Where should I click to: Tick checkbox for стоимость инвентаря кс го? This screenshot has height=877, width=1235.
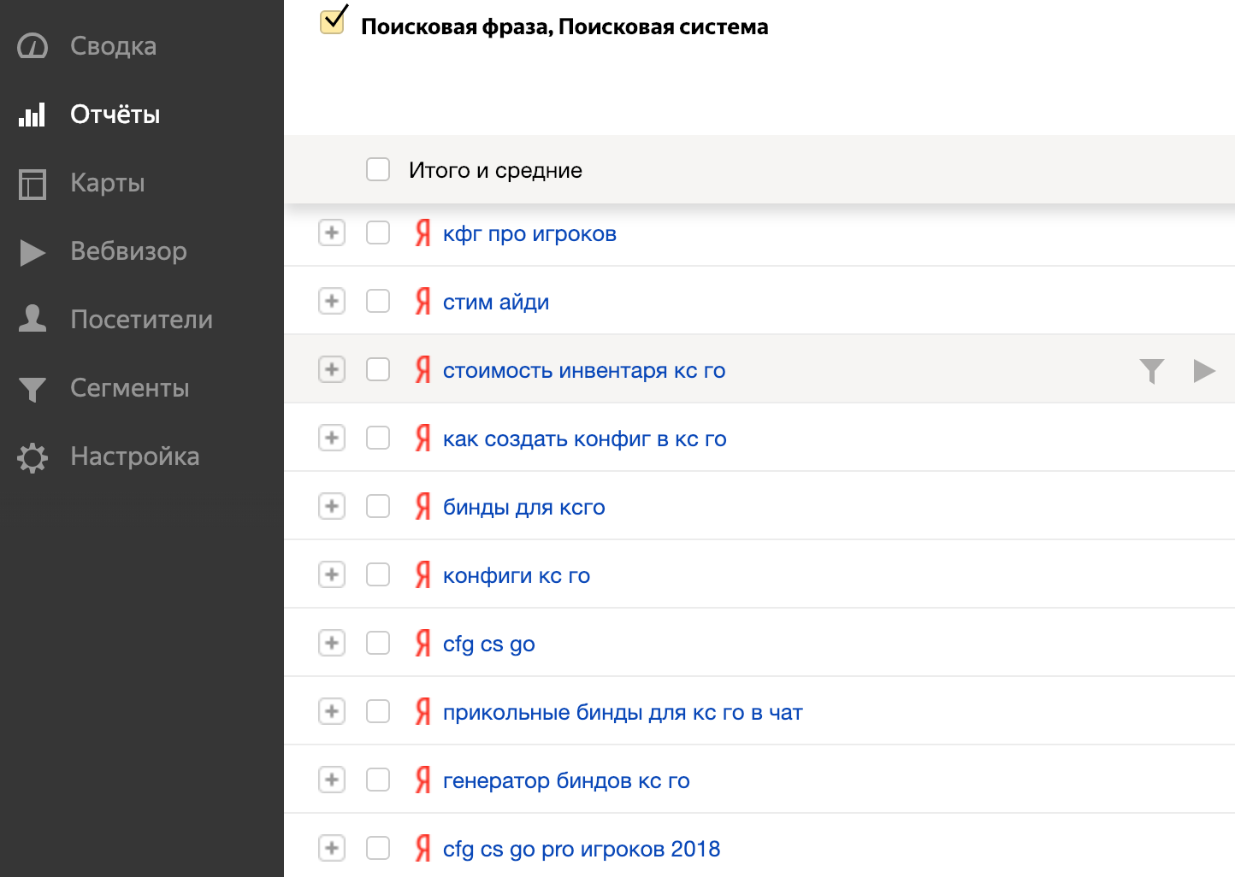tap(378, 369)
